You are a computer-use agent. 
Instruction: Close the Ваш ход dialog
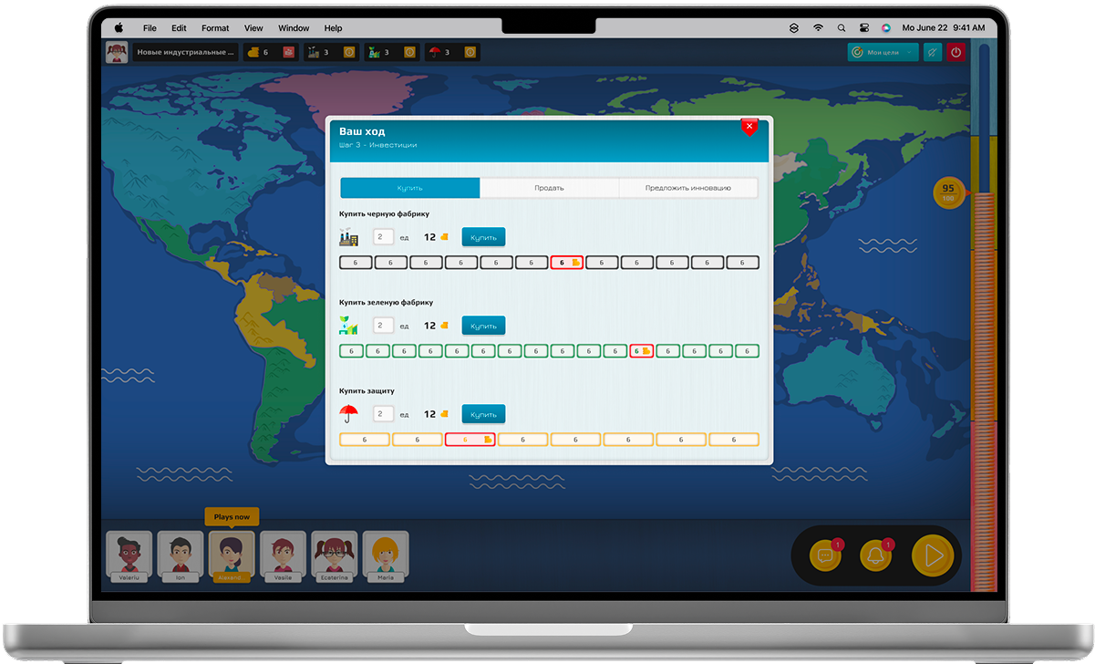click(749, 127)
